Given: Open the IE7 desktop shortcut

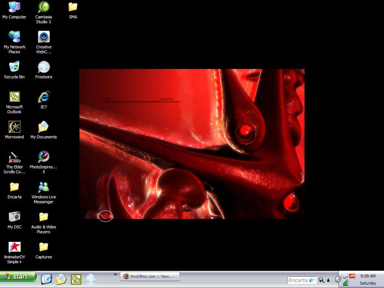Looking at the screenshot, I should coord(43,97).
